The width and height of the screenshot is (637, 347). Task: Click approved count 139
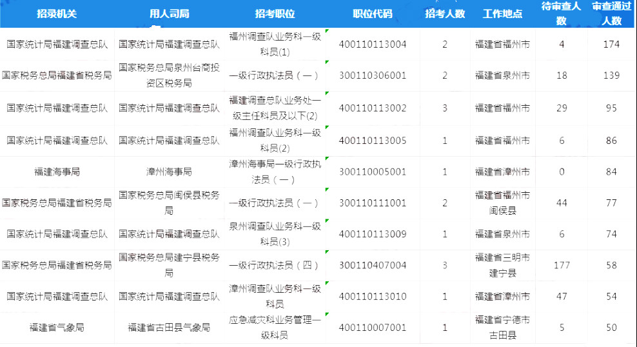611,75
